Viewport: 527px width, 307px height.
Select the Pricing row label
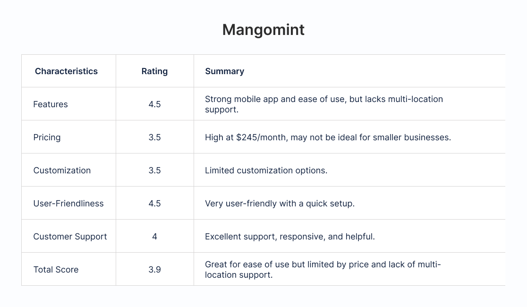47,137
